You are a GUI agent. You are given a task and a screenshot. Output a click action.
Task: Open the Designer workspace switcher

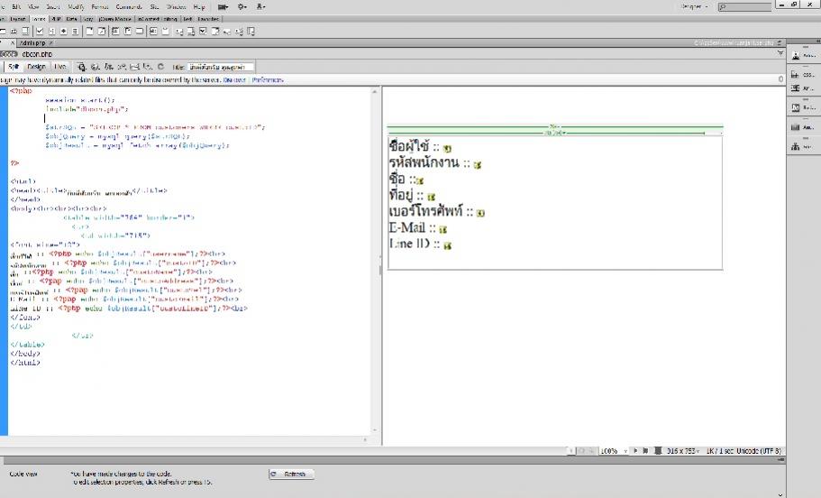point(694,7)
